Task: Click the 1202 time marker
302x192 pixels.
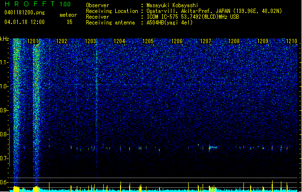Action: (x=61, y=41)
